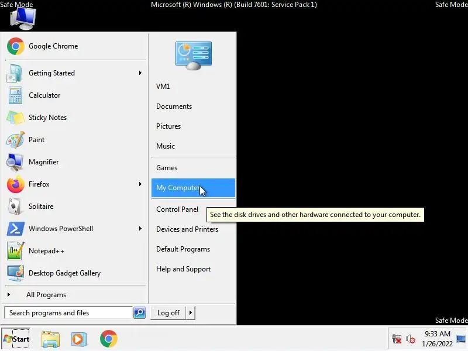Open the Solitaire card game icon
468x351 pixels.
(15, 207)
